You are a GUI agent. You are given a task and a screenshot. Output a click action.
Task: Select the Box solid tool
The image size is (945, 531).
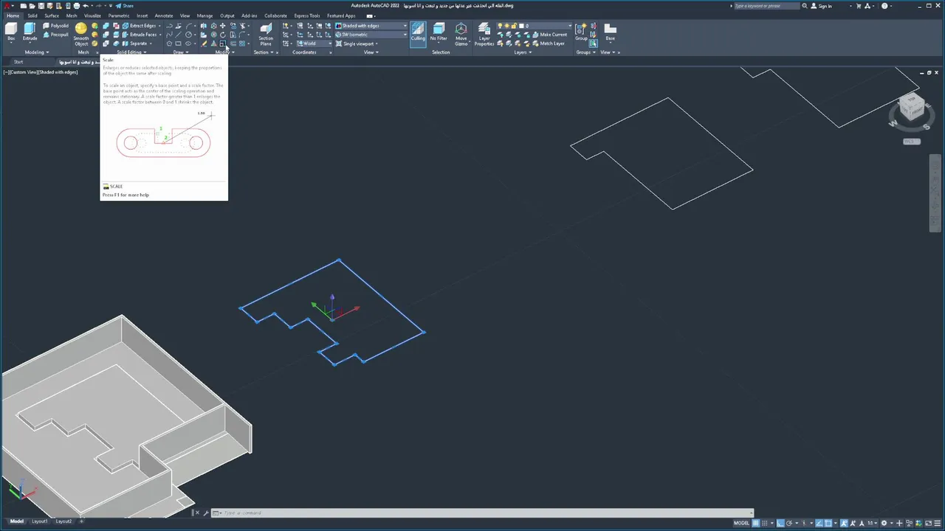[x=11, y=32]
